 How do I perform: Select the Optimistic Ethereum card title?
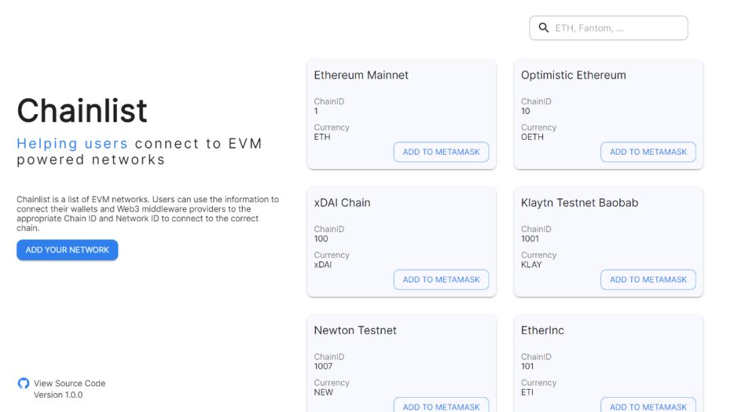pyautogui.click(x=573, y=75)
